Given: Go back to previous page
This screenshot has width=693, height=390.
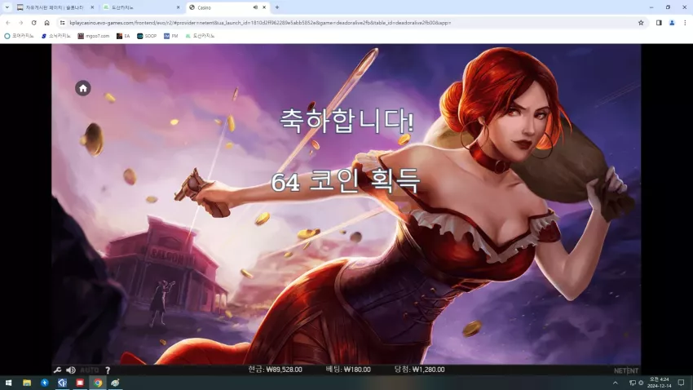Looking at the screenshot, I should click(x=8, y=23).
